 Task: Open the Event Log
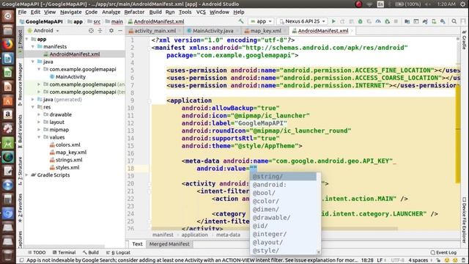point(443,252)
